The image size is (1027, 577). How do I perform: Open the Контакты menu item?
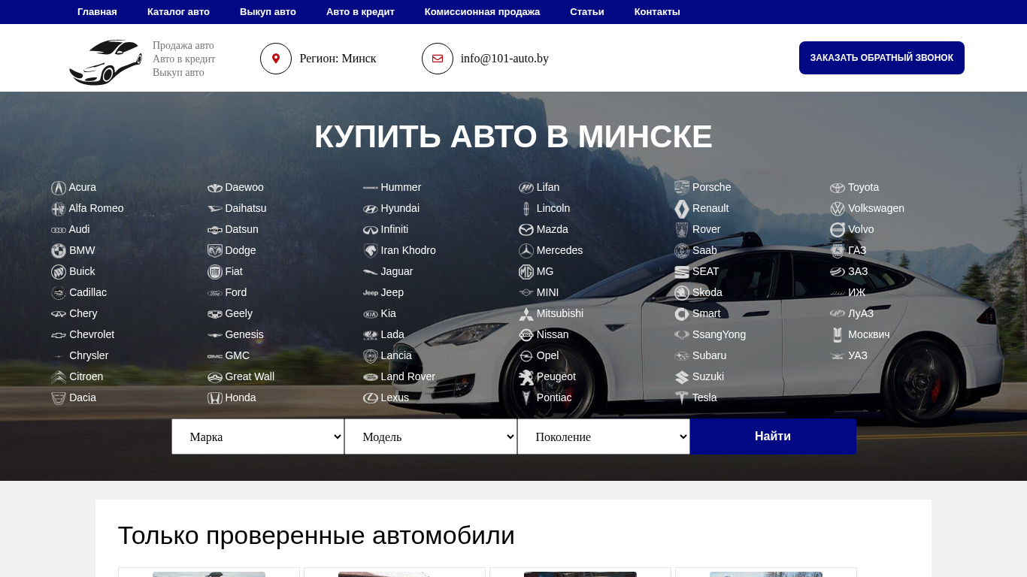pos(657,12)
